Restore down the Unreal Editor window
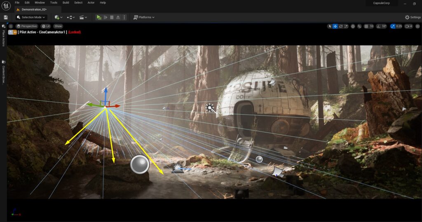Image resolution: width=422 pixels, height=222 pixels. [414, 3]
